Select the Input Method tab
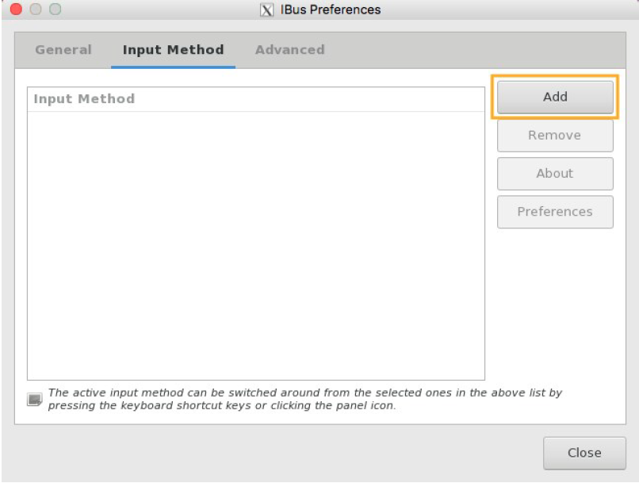 click(x=173, y=50)
